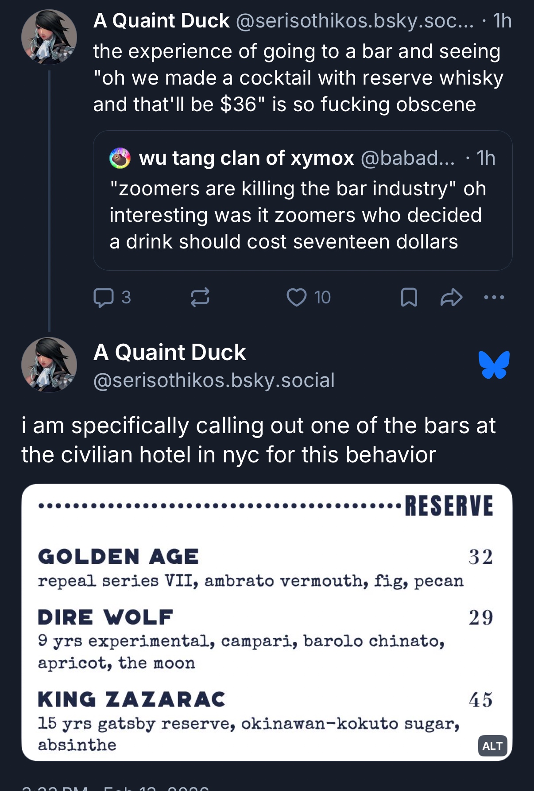Like the post with heart icon
The image size is (534, 791).
click(x=296, y=297)
